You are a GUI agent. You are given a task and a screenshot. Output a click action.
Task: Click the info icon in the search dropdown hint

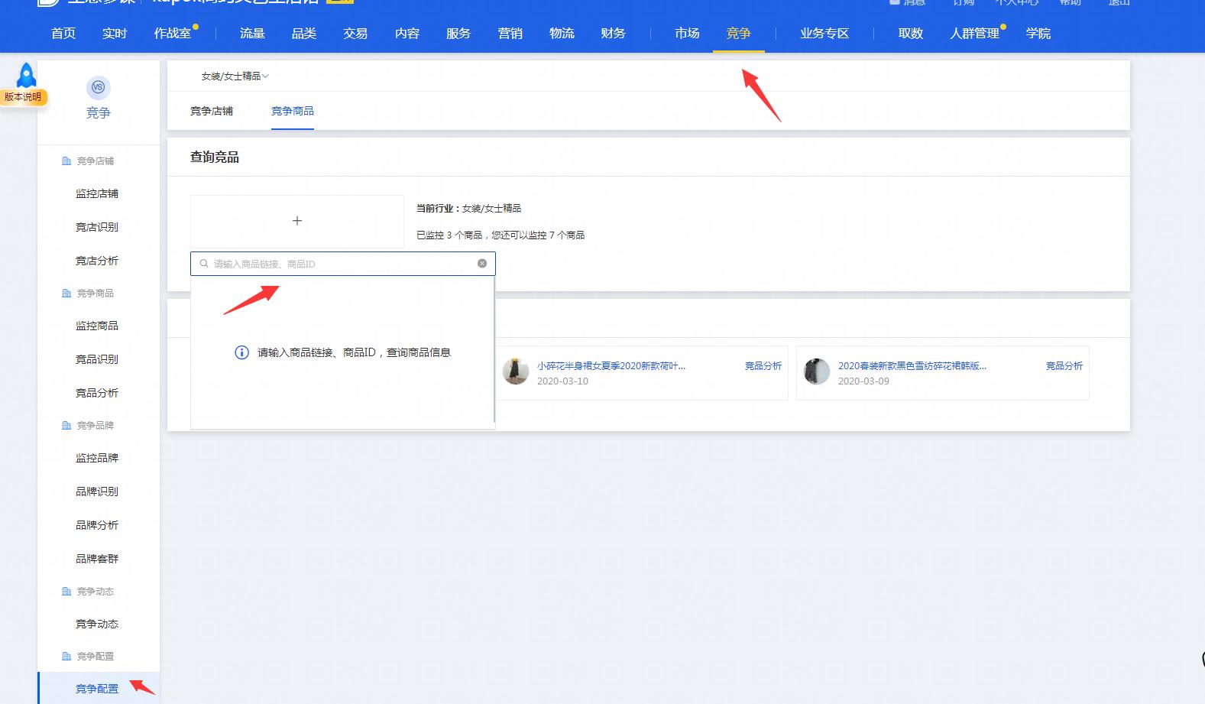[x=241, y=352]
